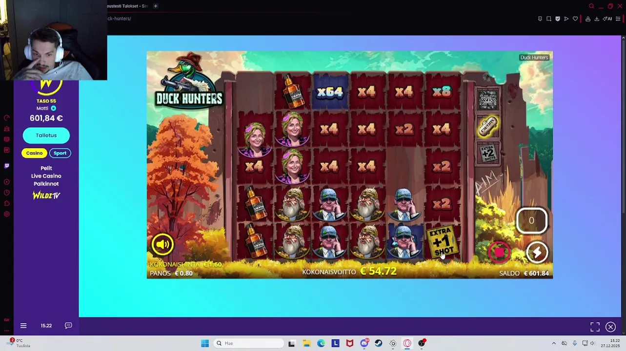Close the game with the circled X

(x=610, y=327)
